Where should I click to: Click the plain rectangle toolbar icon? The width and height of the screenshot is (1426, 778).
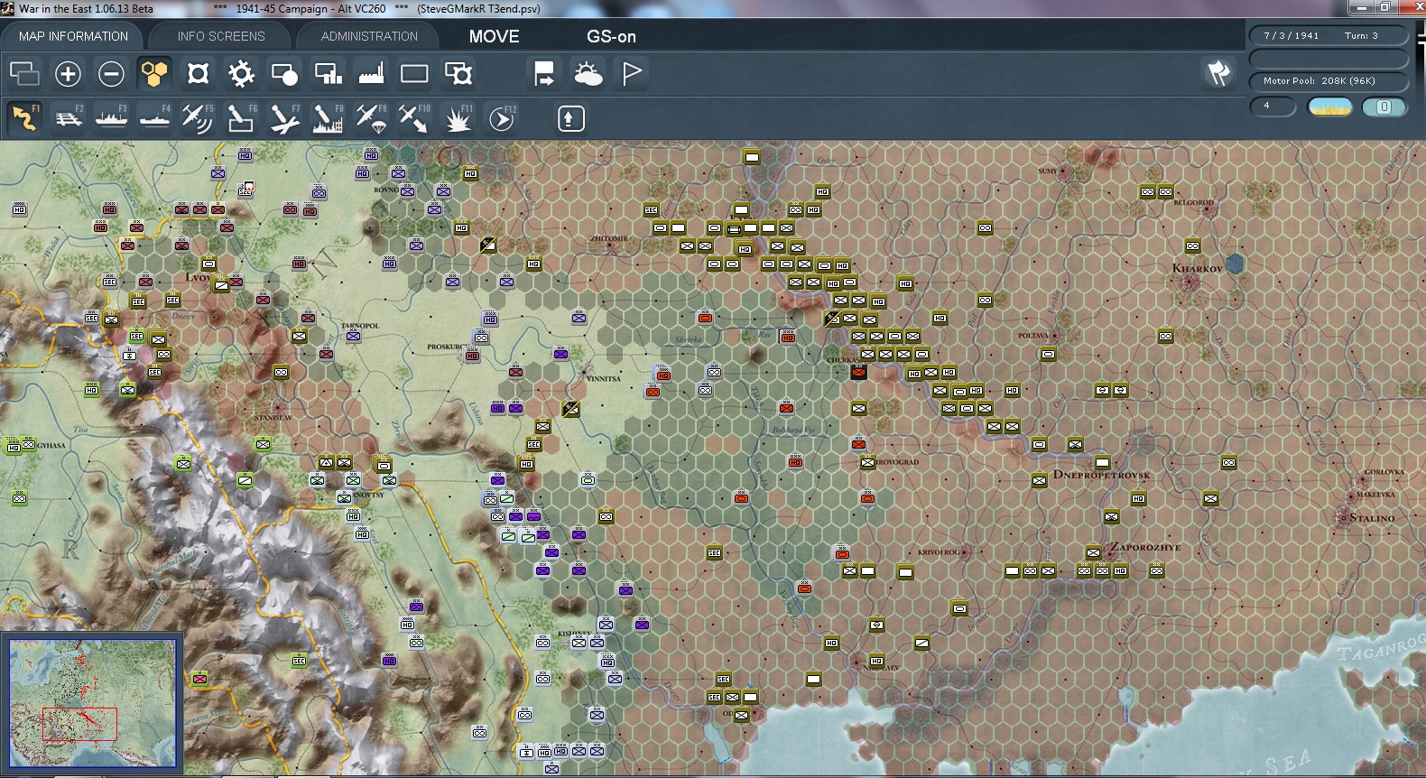[414, 73]
